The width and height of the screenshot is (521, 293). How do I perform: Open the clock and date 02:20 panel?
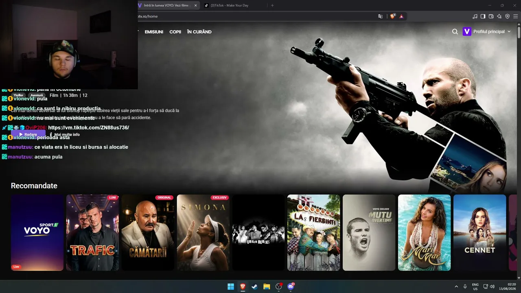pos(507,286)
